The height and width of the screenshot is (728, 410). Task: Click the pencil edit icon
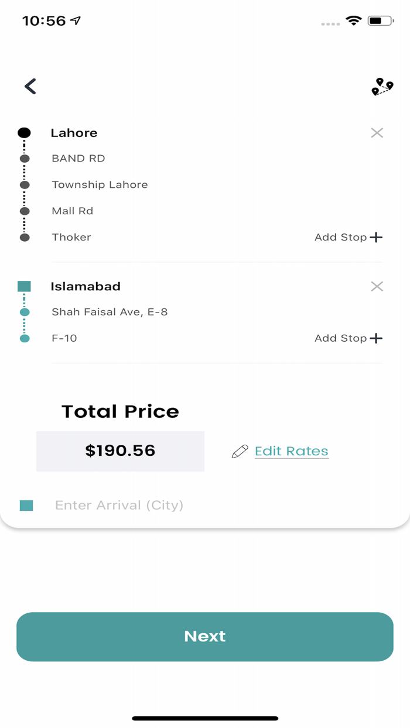240,451
